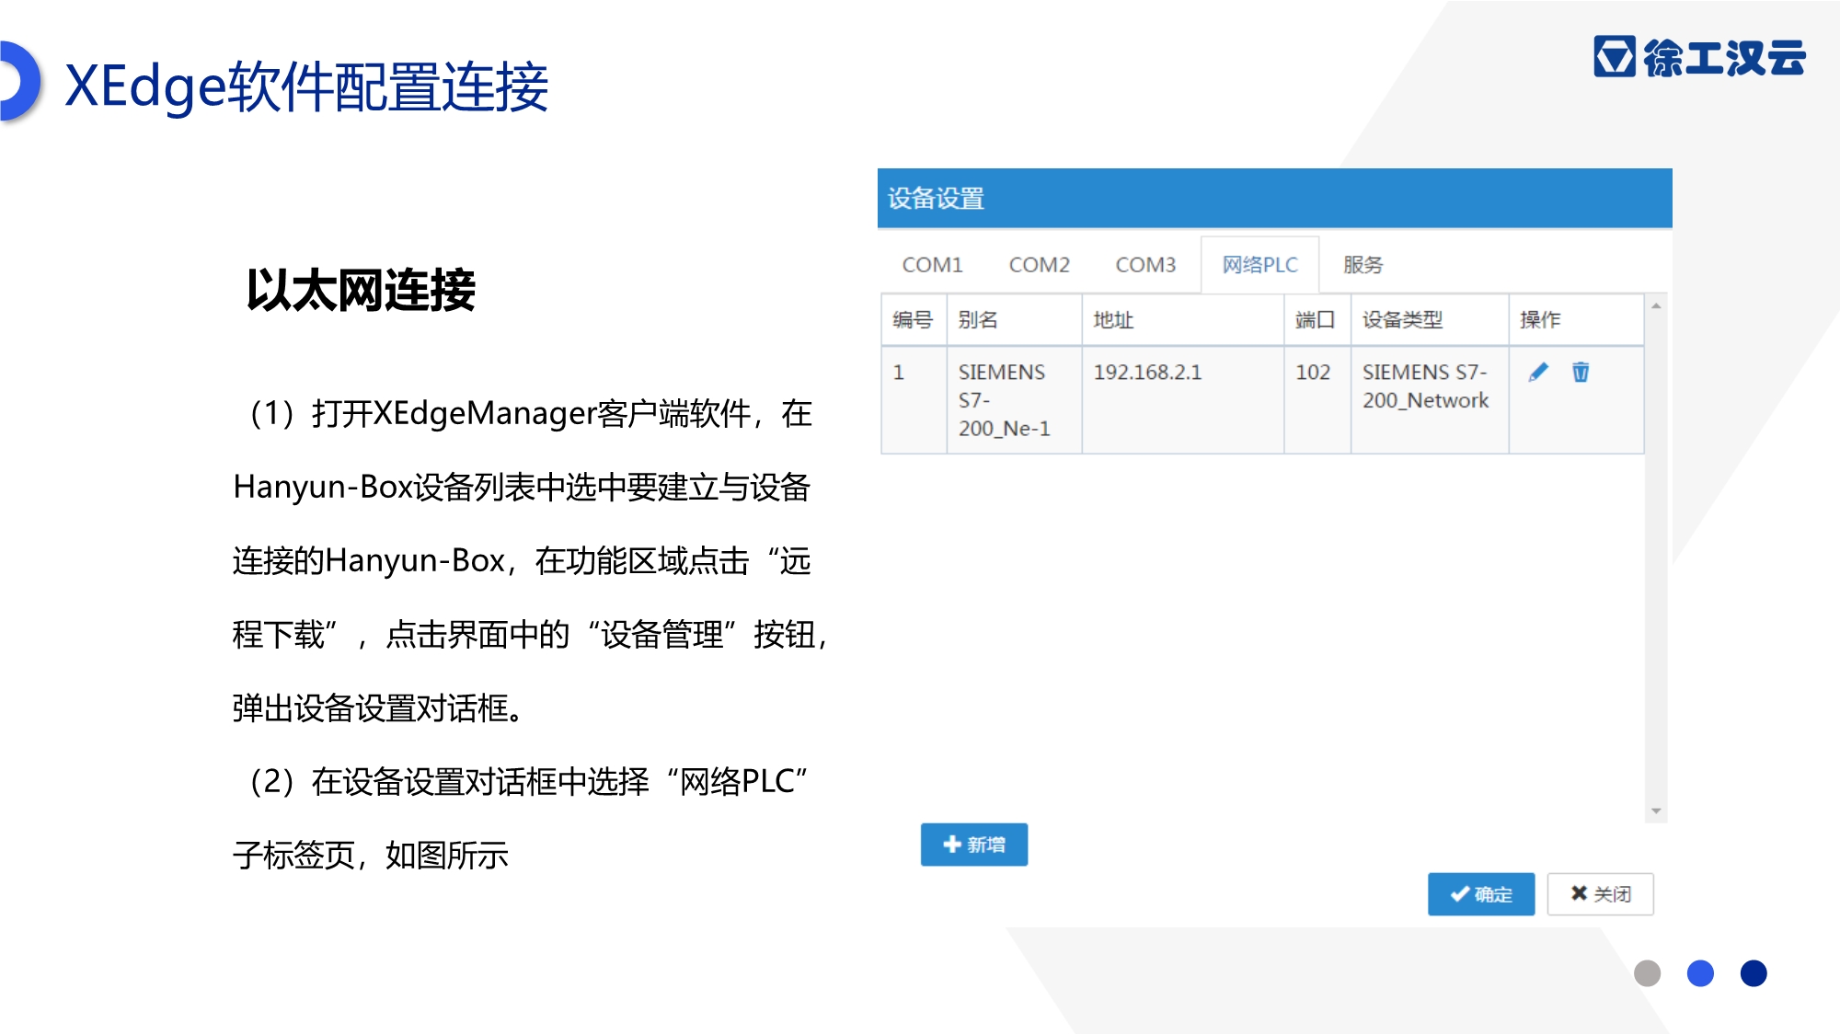Image resolution: width=1840 pixels, height=1035 pixels.
Task: Select the COM3 tab
Action: click(1145, 265)
